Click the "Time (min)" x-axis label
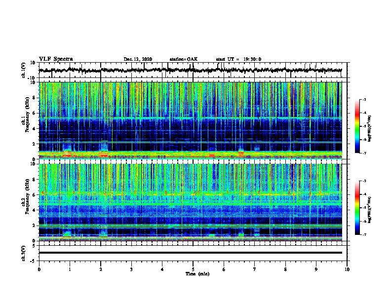The width and height of the screenshot is (391, 302). coord(197,274)
